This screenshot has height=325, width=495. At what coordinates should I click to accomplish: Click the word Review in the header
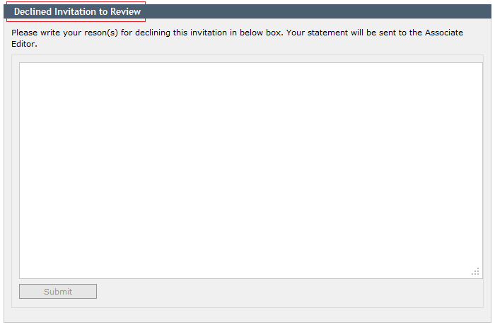point(125,12)
